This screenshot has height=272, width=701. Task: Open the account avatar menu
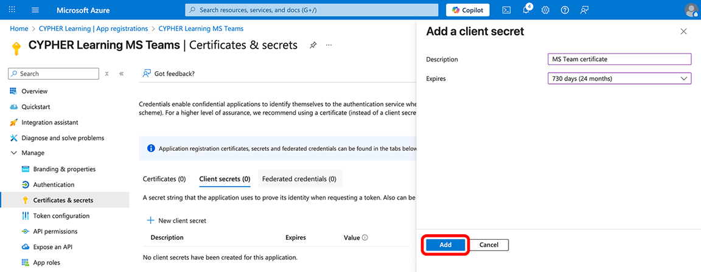click(x=691, y=10)
